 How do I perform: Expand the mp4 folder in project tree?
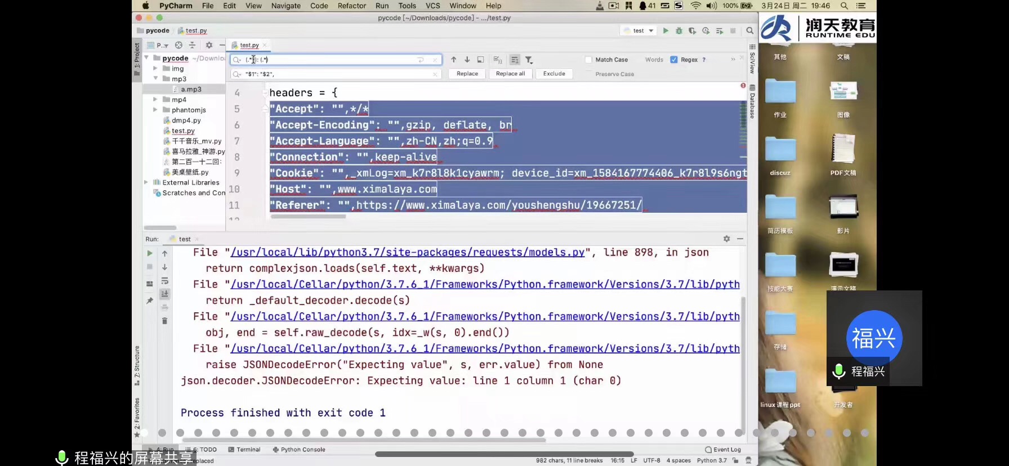155,100
